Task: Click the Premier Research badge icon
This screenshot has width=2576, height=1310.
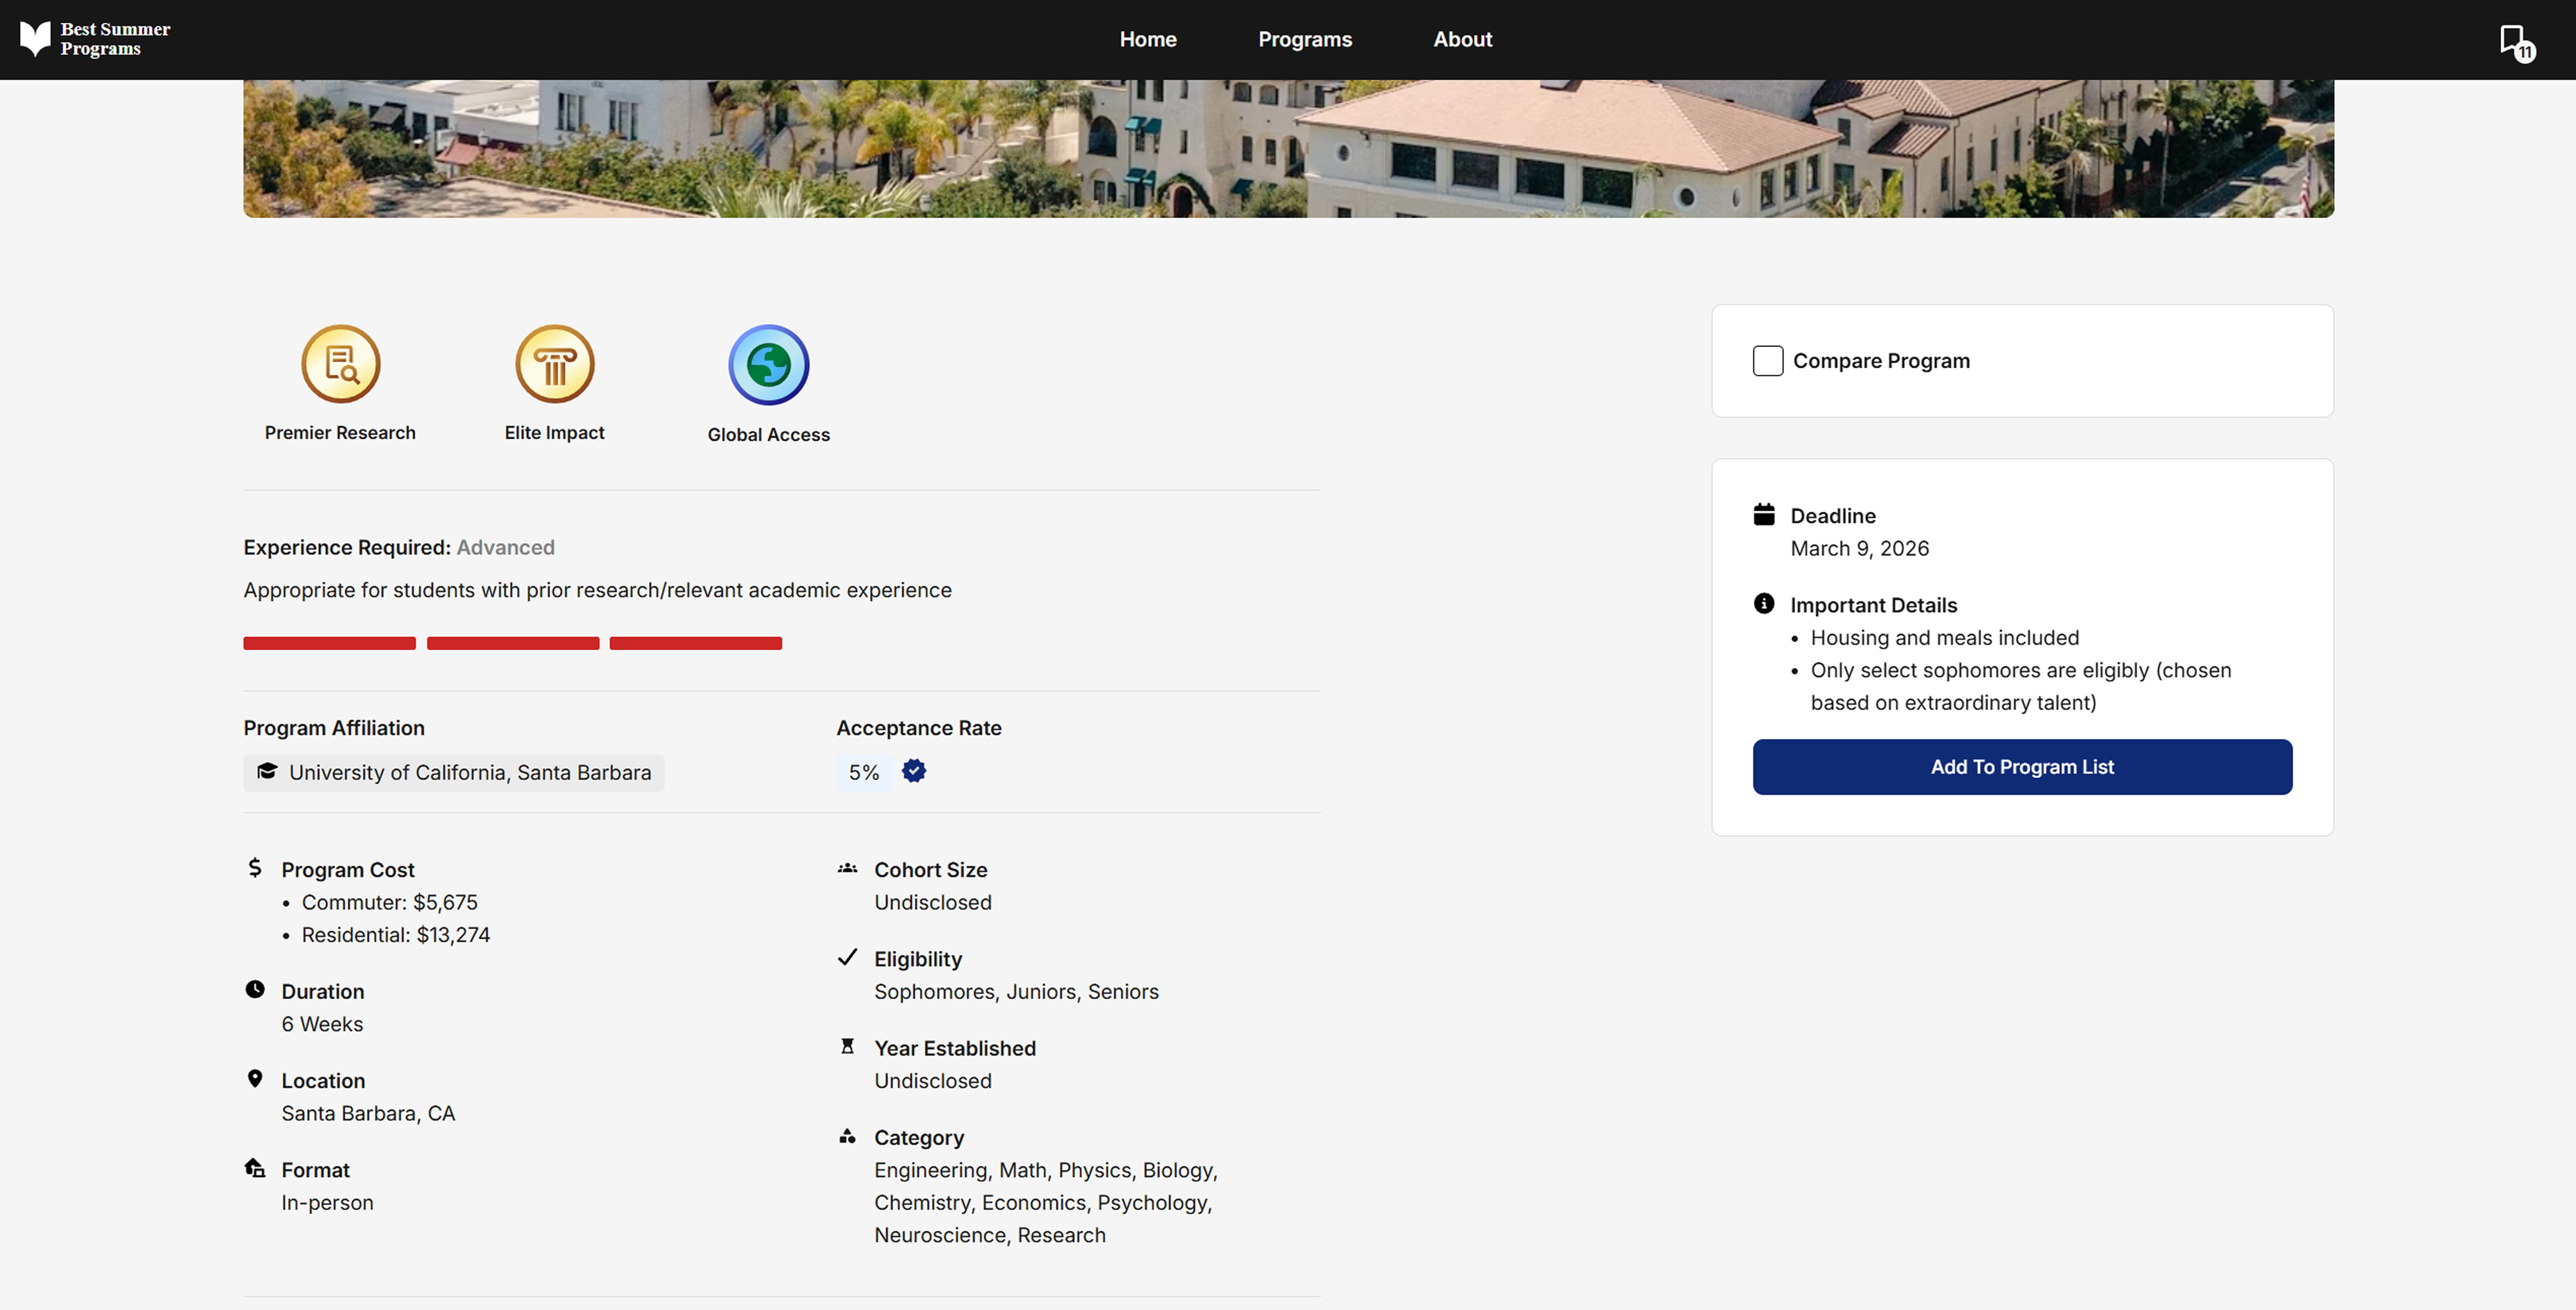Action: click(x=341, y=364)
